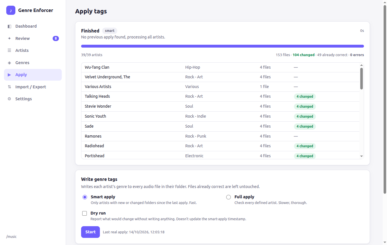
Task: Click the Velvet Underground, The row
Action: [221, 77]
